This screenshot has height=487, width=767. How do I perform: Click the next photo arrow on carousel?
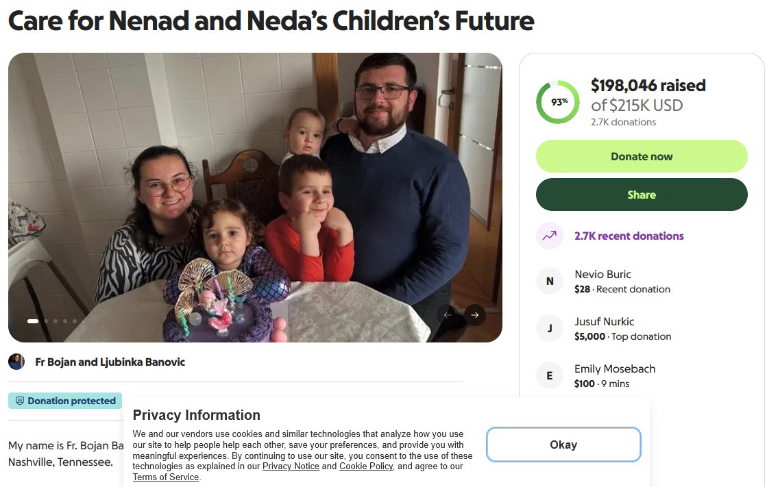tap(474, 315)
